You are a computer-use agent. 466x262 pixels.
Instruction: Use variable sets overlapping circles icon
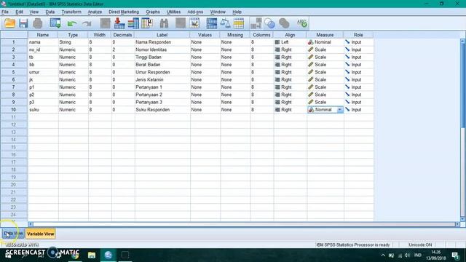pos(269,23)
